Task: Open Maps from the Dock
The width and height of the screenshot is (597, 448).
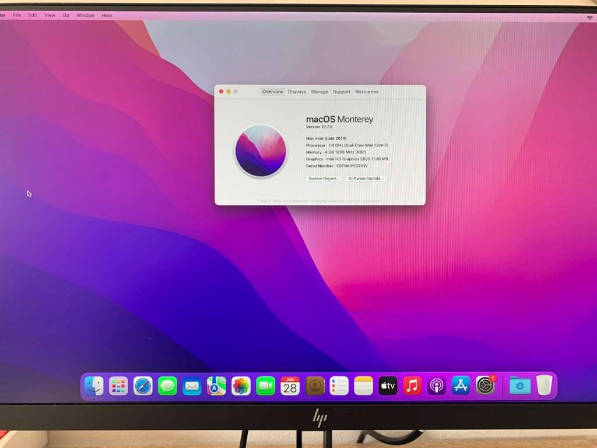Action: tap(216, 386)
